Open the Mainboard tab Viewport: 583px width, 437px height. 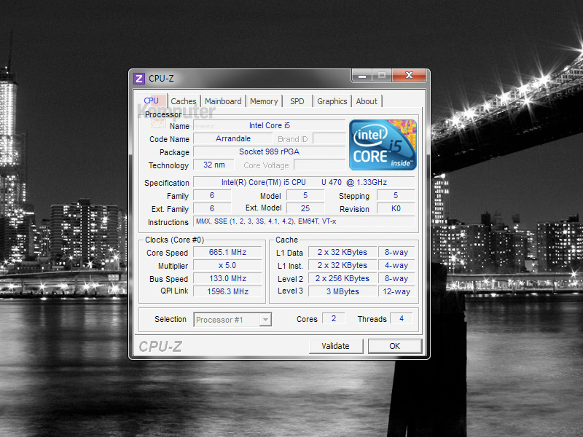(x=223, y=101)
